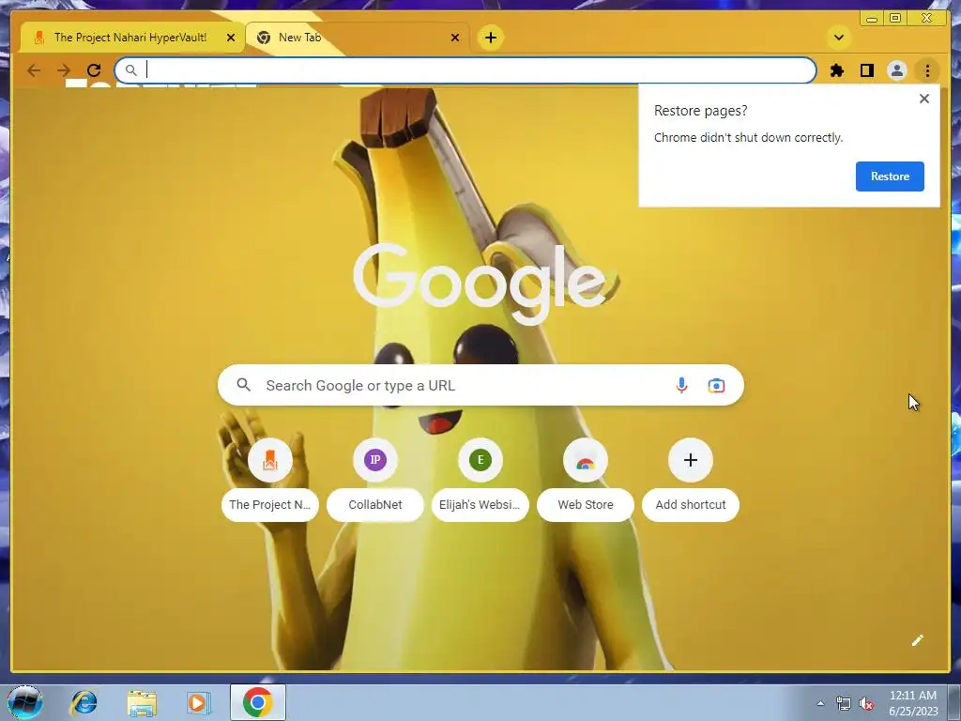
Task: Open the profile avatar menu
Action: 896,70
